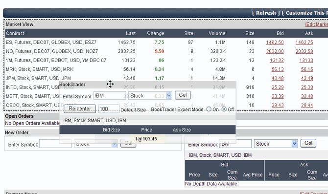Click the market depth symbol field with IBM
328x194 pixels.
(235, 144)
